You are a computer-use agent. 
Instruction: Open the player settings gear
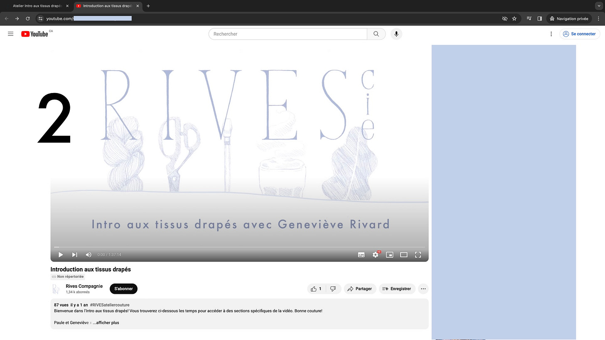(376, 254)
